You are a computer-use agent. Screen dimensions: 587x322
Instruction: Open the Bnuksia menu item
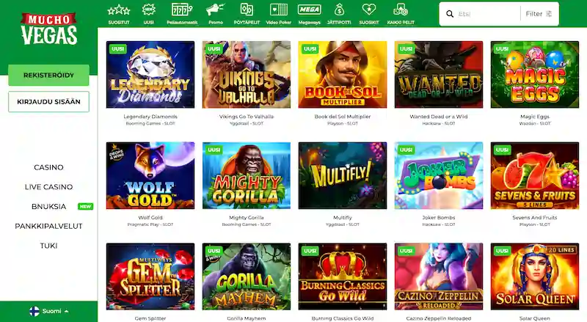coord(48,206)
